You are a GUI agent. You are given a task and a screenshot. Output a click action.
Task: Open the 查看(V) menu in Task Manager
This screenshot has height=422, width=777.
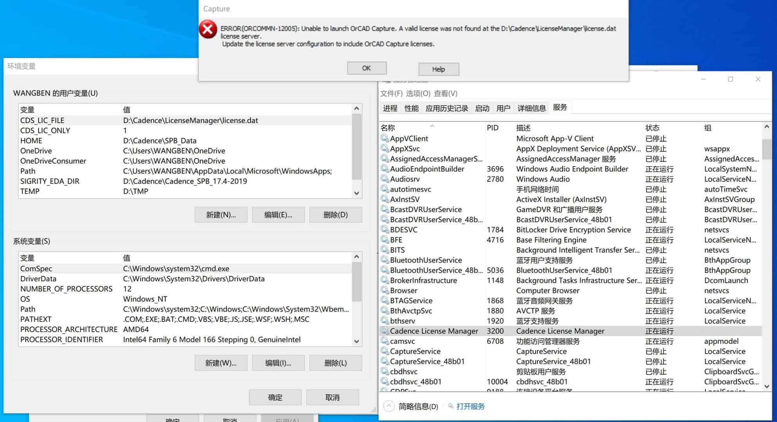coord(446,93)
